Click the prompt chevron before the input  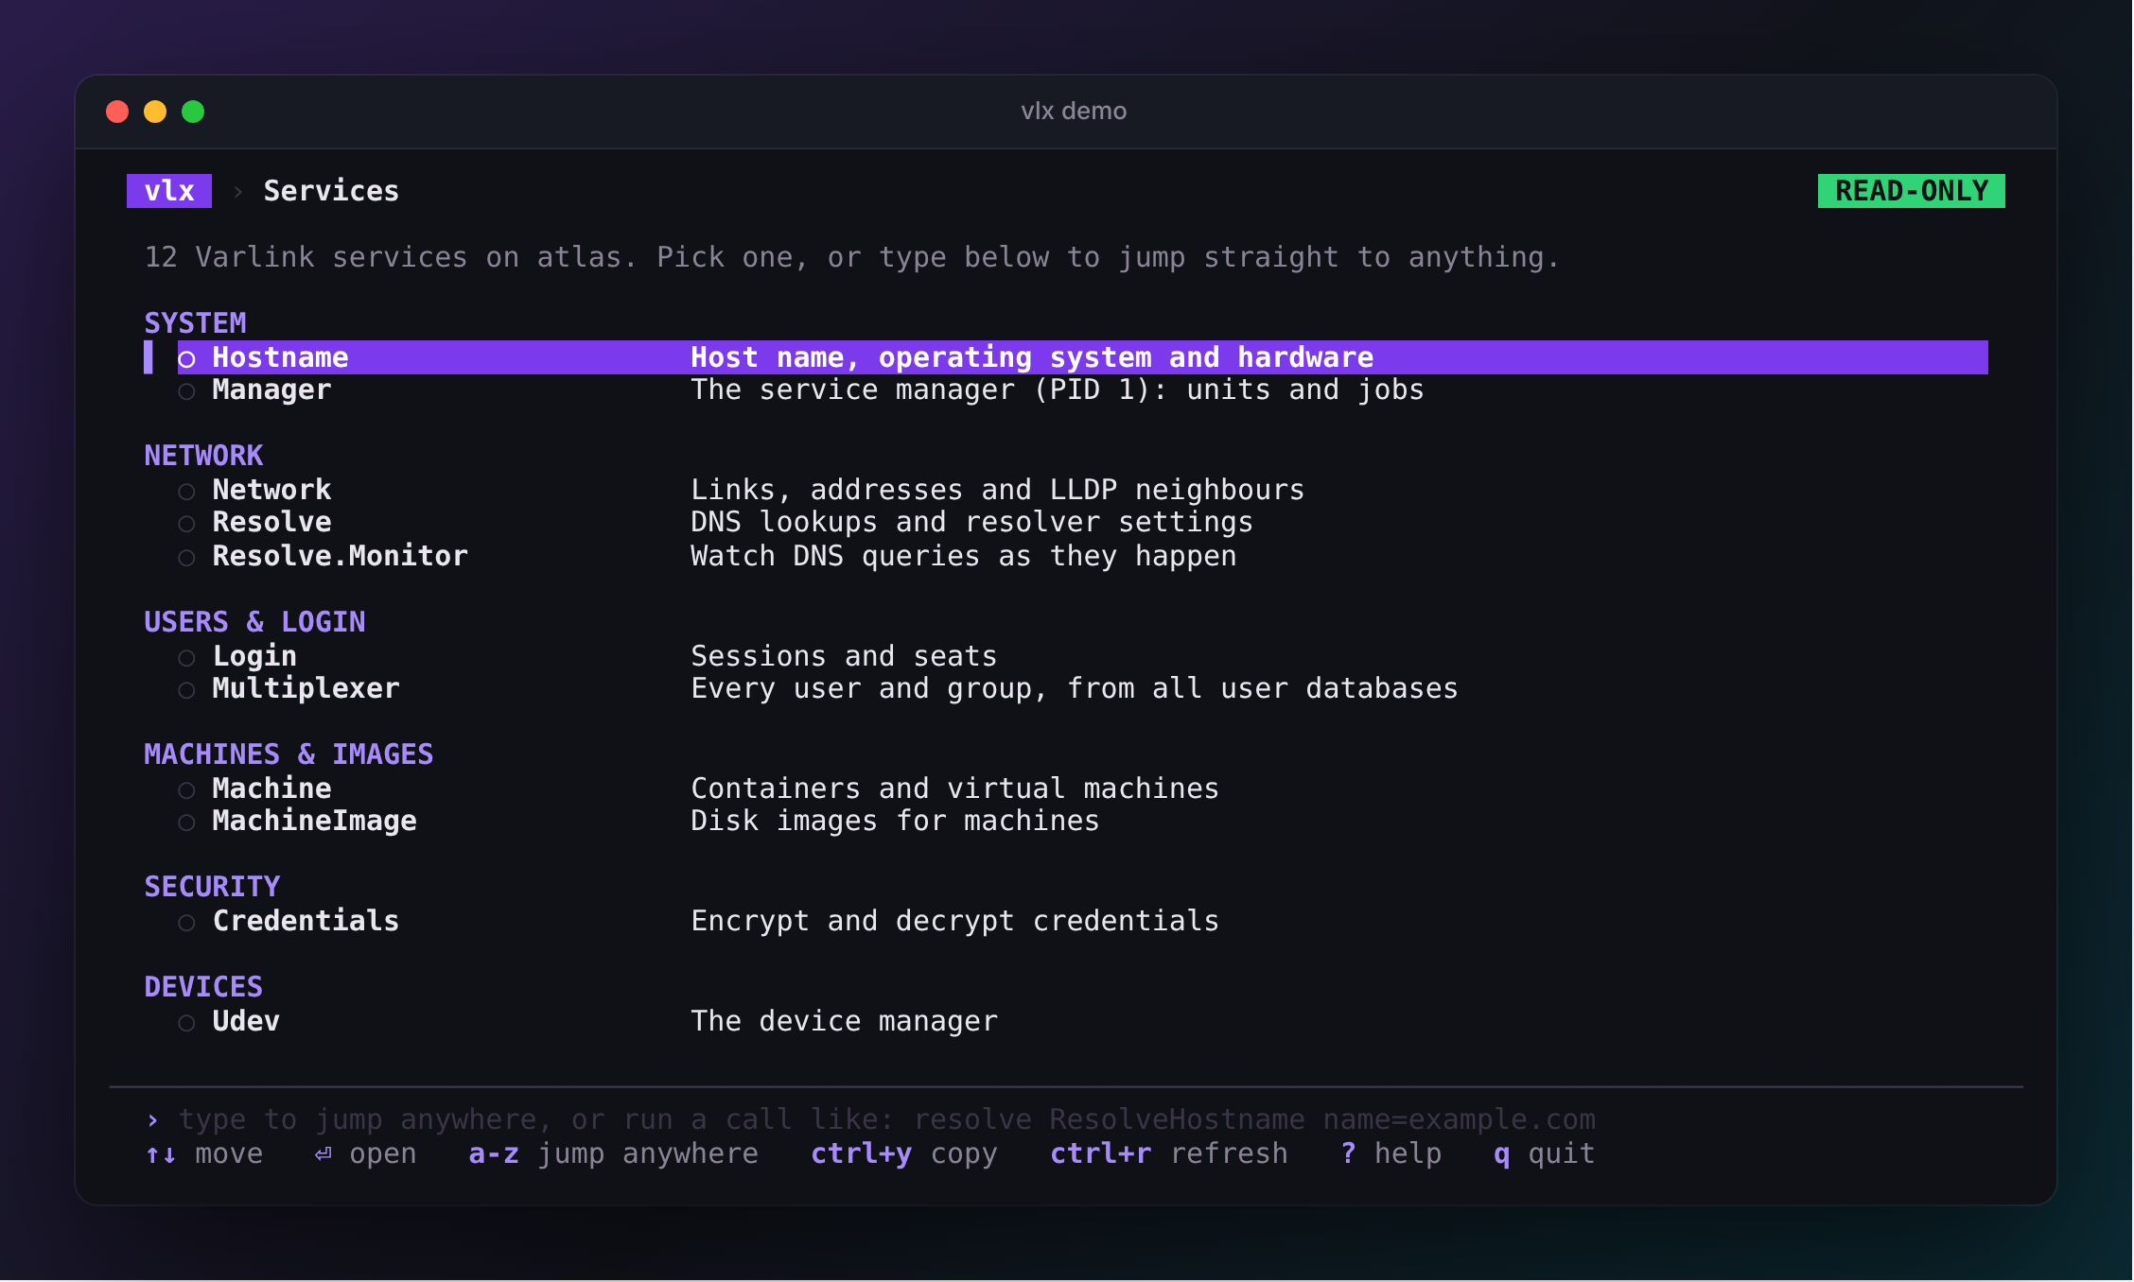click(x=152, y=1120)
